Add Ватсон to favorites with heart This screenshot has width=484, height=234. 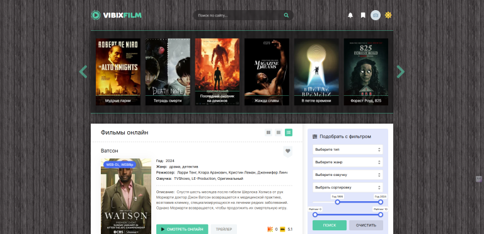click(287, 151)
